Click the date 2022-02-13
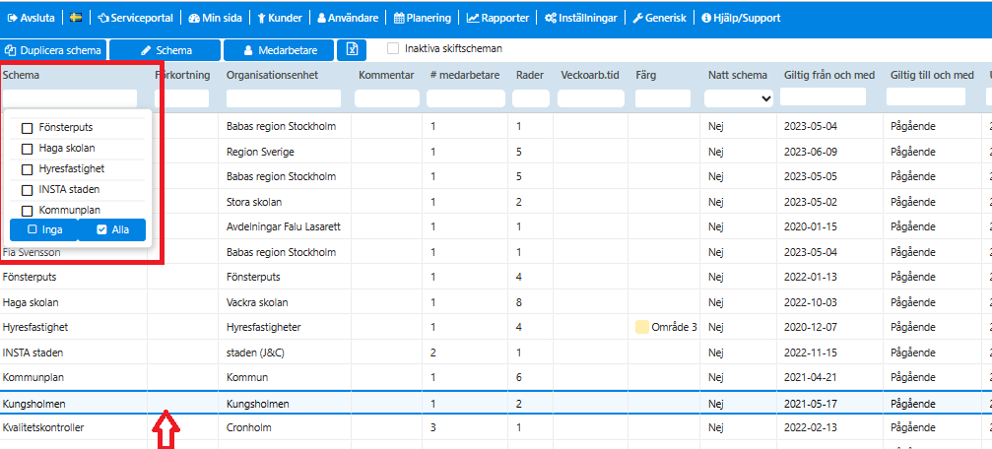The image size is (992, 449). pyautogui.click(x=811, y=427)
